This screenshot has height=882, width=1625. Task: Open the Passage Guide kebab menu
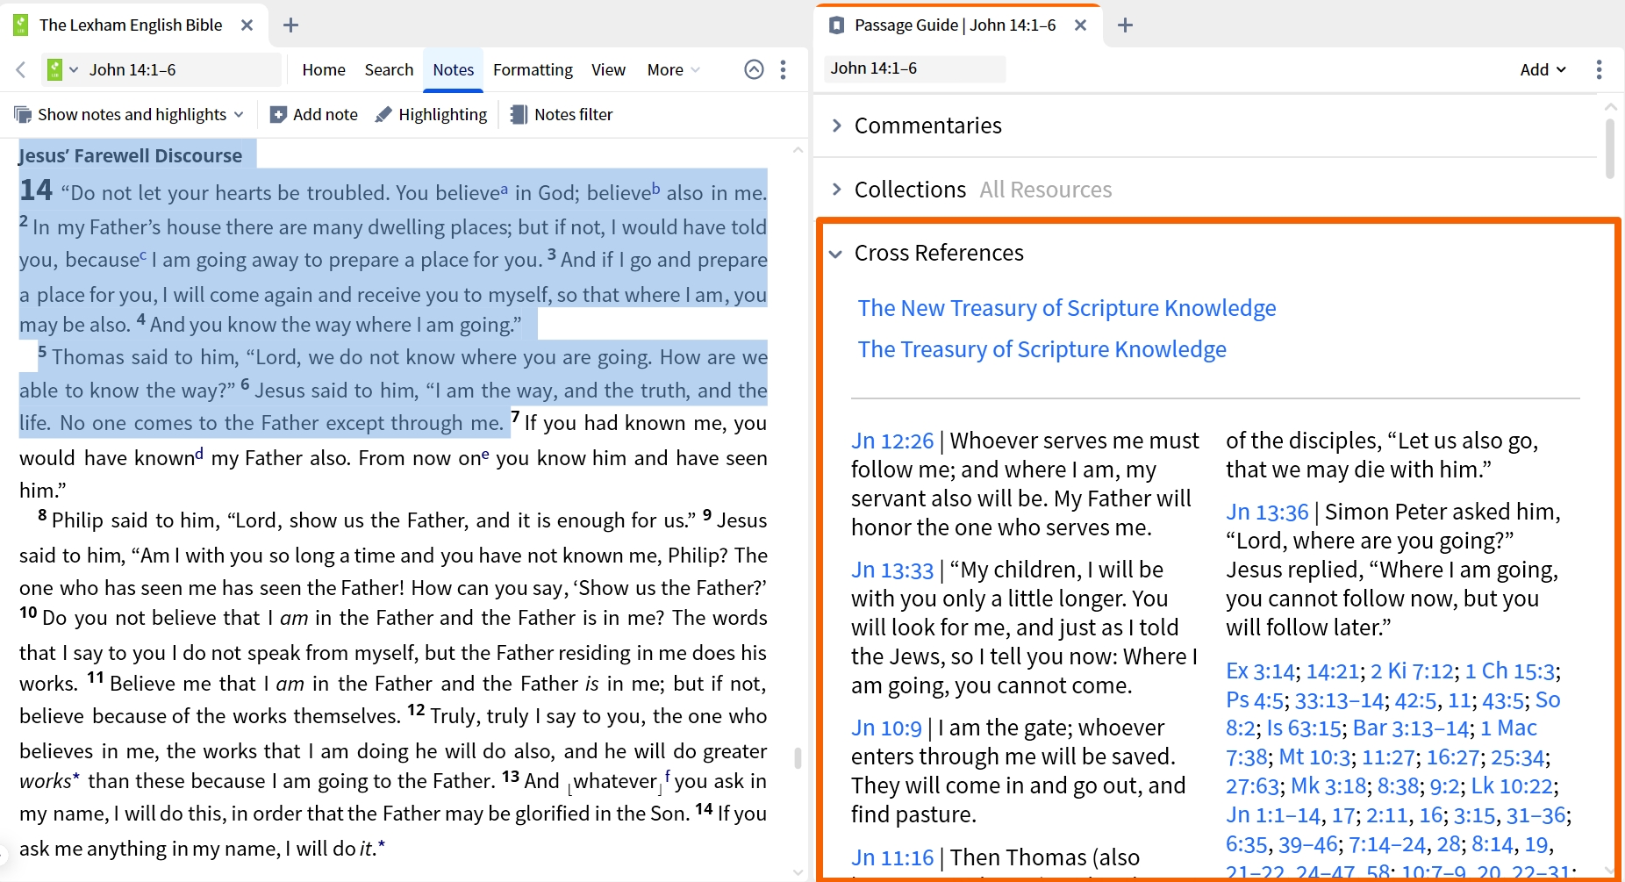click(x=1599, y=69)
